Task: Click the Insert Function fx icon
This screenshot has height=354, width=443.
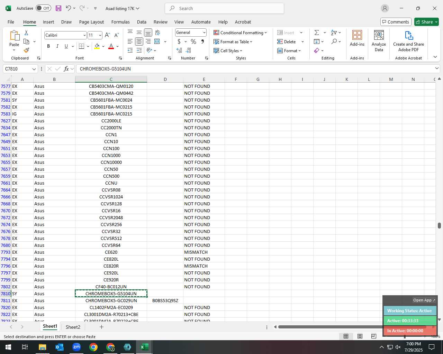Action: click(66, 69)
